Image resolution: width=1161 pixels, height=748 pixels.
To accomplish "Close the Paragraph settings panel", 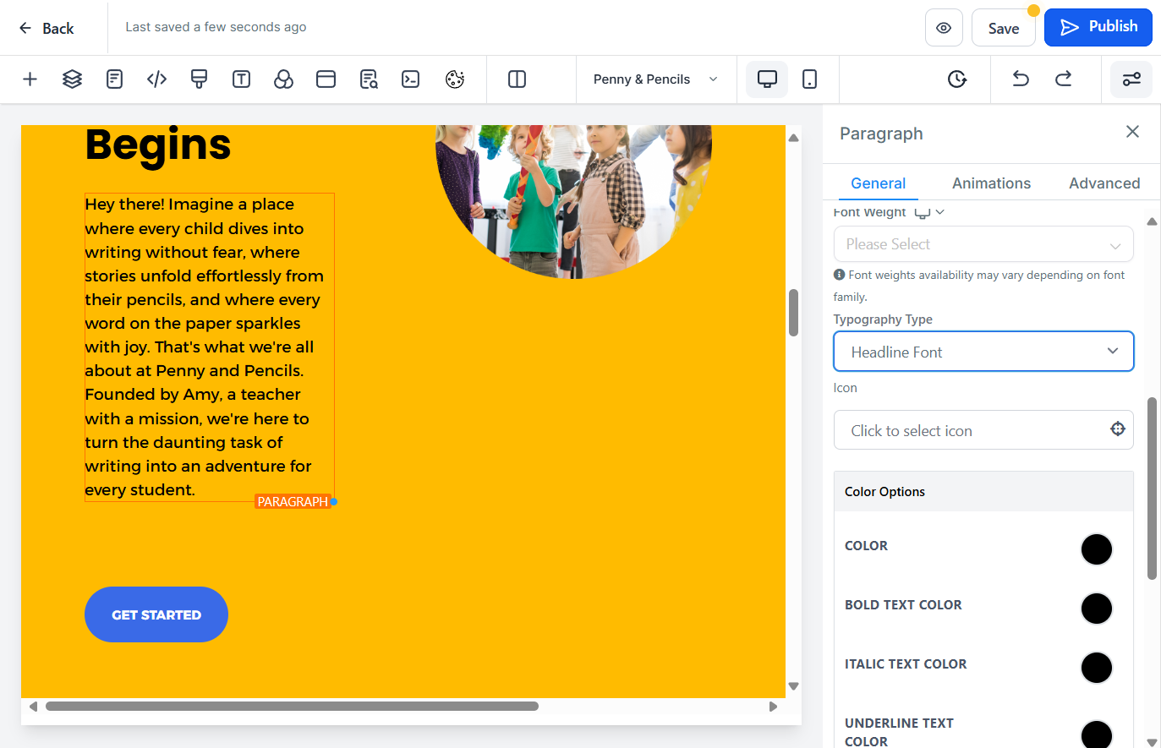I will (1132, 132).
